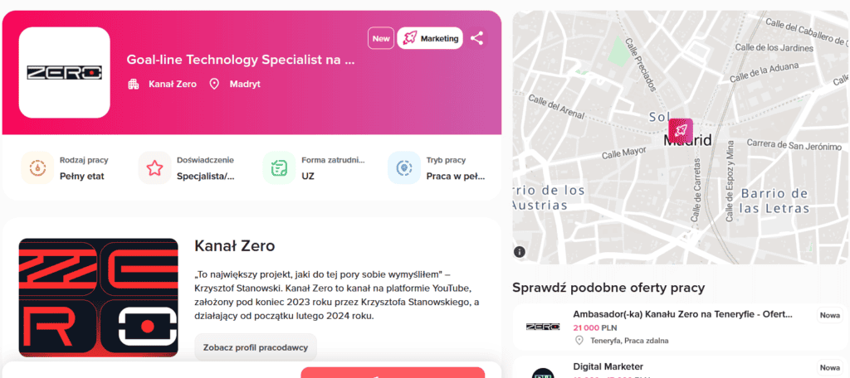
Task: Click the Tryb pracy icon
Action: [x=404, y=167]
